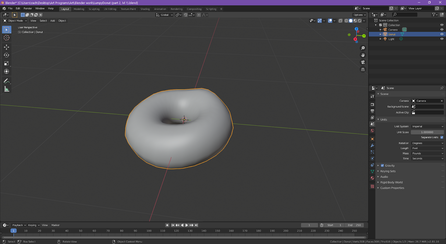446x244 pixels.
Task: Open the Render menu
Action: (28, 8)
